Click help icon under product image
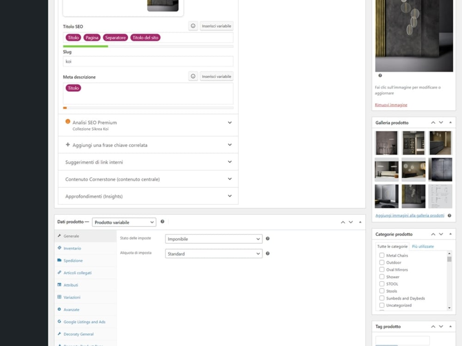Image resolution: width=462 pixels, height=346 pixels. (380, 76)
